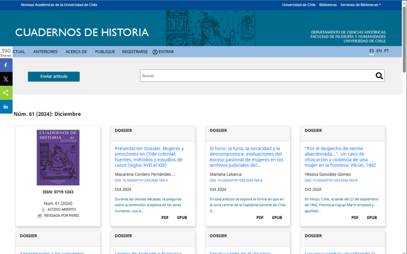The width and height of the screenshot is (407, 254).
Task: Open more sharing options via ShareThis icon
Action: (x=6, y=93)
